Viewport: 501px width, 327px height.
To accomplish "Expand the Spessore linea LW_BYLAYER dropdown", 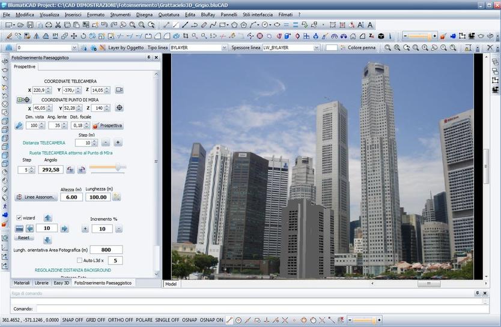I will coord(317,47).
